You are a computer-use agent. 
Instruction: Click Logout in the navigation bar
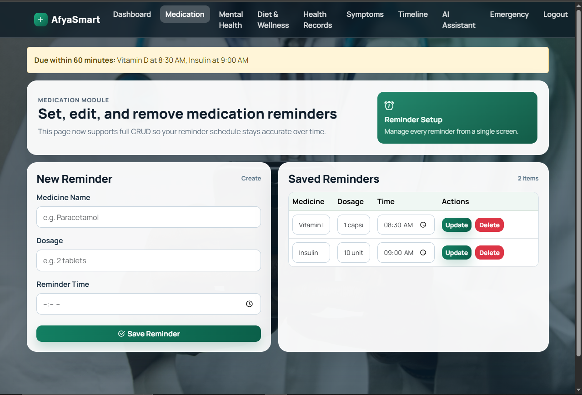pyautogui.click(x=556, y=14)
